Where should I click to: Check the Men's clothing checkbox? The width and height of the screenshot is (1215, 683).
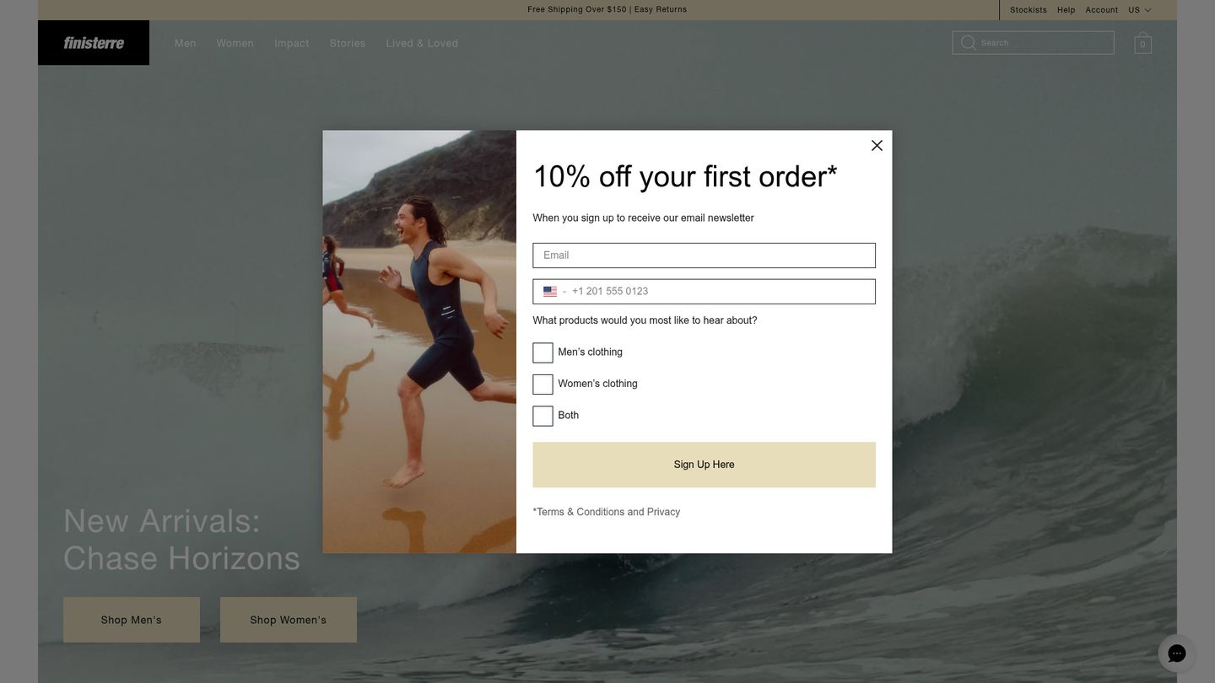tap(543, 352)
